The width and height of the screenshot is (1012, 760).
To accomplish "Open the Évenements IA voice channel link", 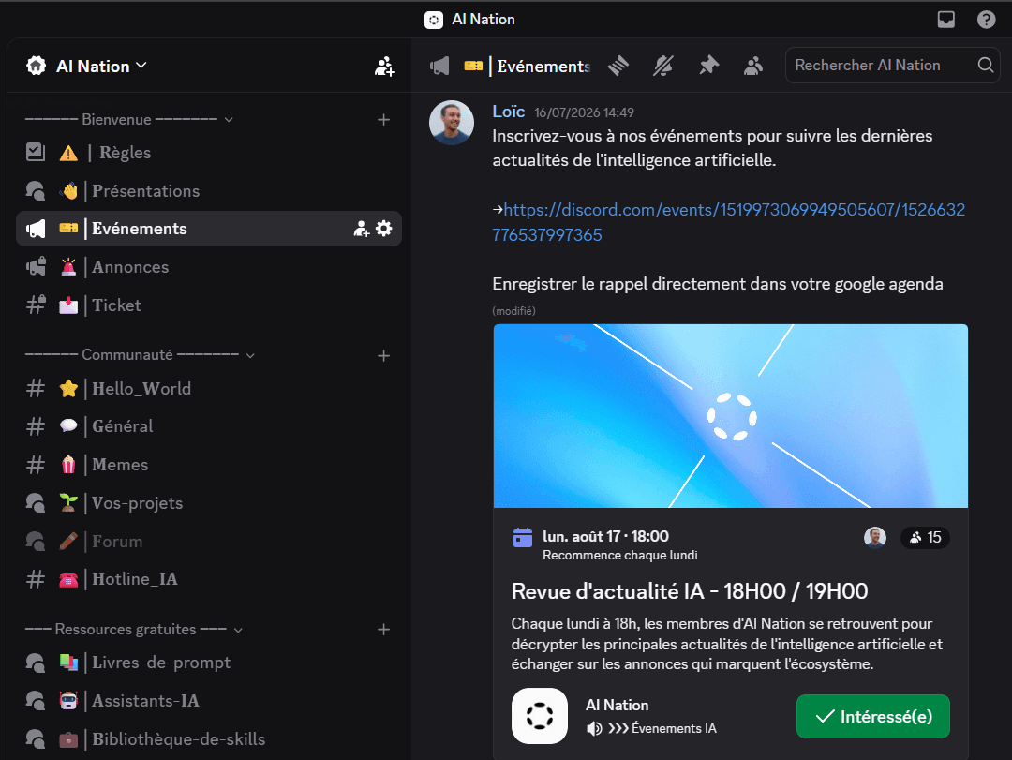I will click(x=651, y=728).
